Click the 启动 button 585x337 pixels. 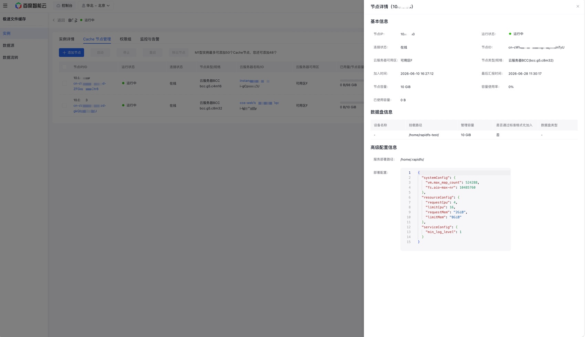[x=100, y=53]
